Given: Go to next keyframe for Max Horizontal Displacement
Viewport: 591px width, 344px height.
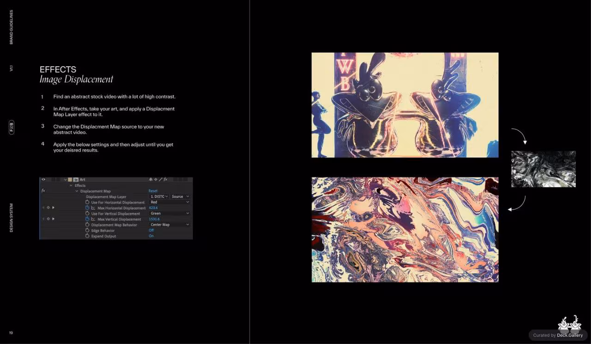Looking at the screenshot, I should (53, 208).
